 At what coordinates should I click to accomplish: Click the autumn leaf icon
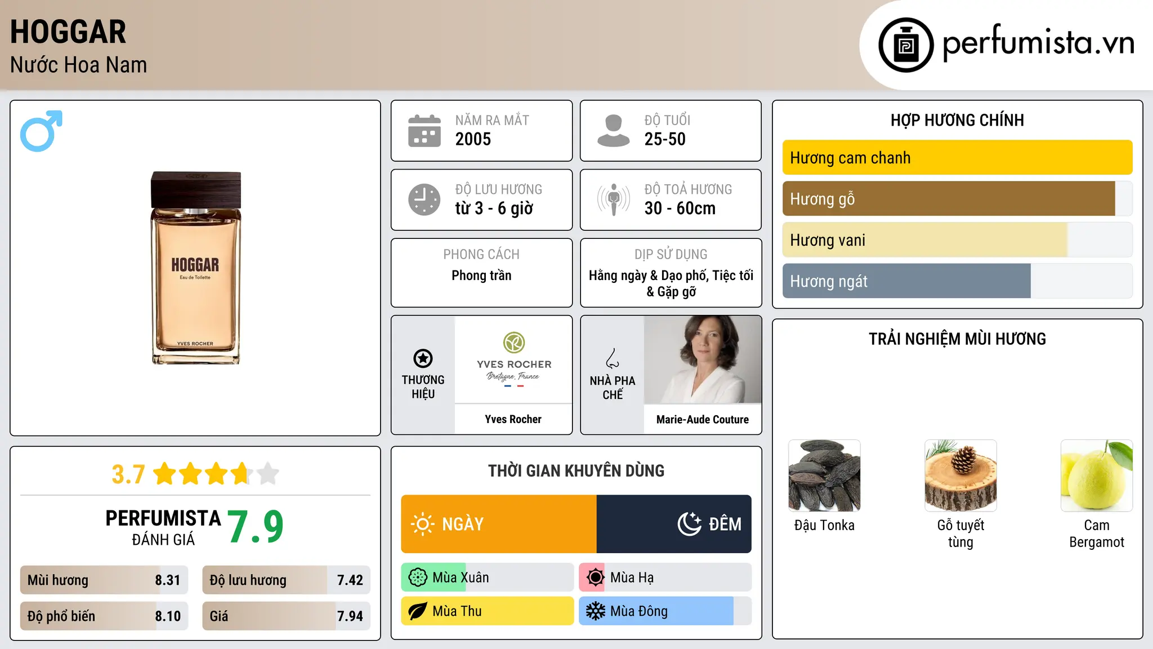(418, 611)
